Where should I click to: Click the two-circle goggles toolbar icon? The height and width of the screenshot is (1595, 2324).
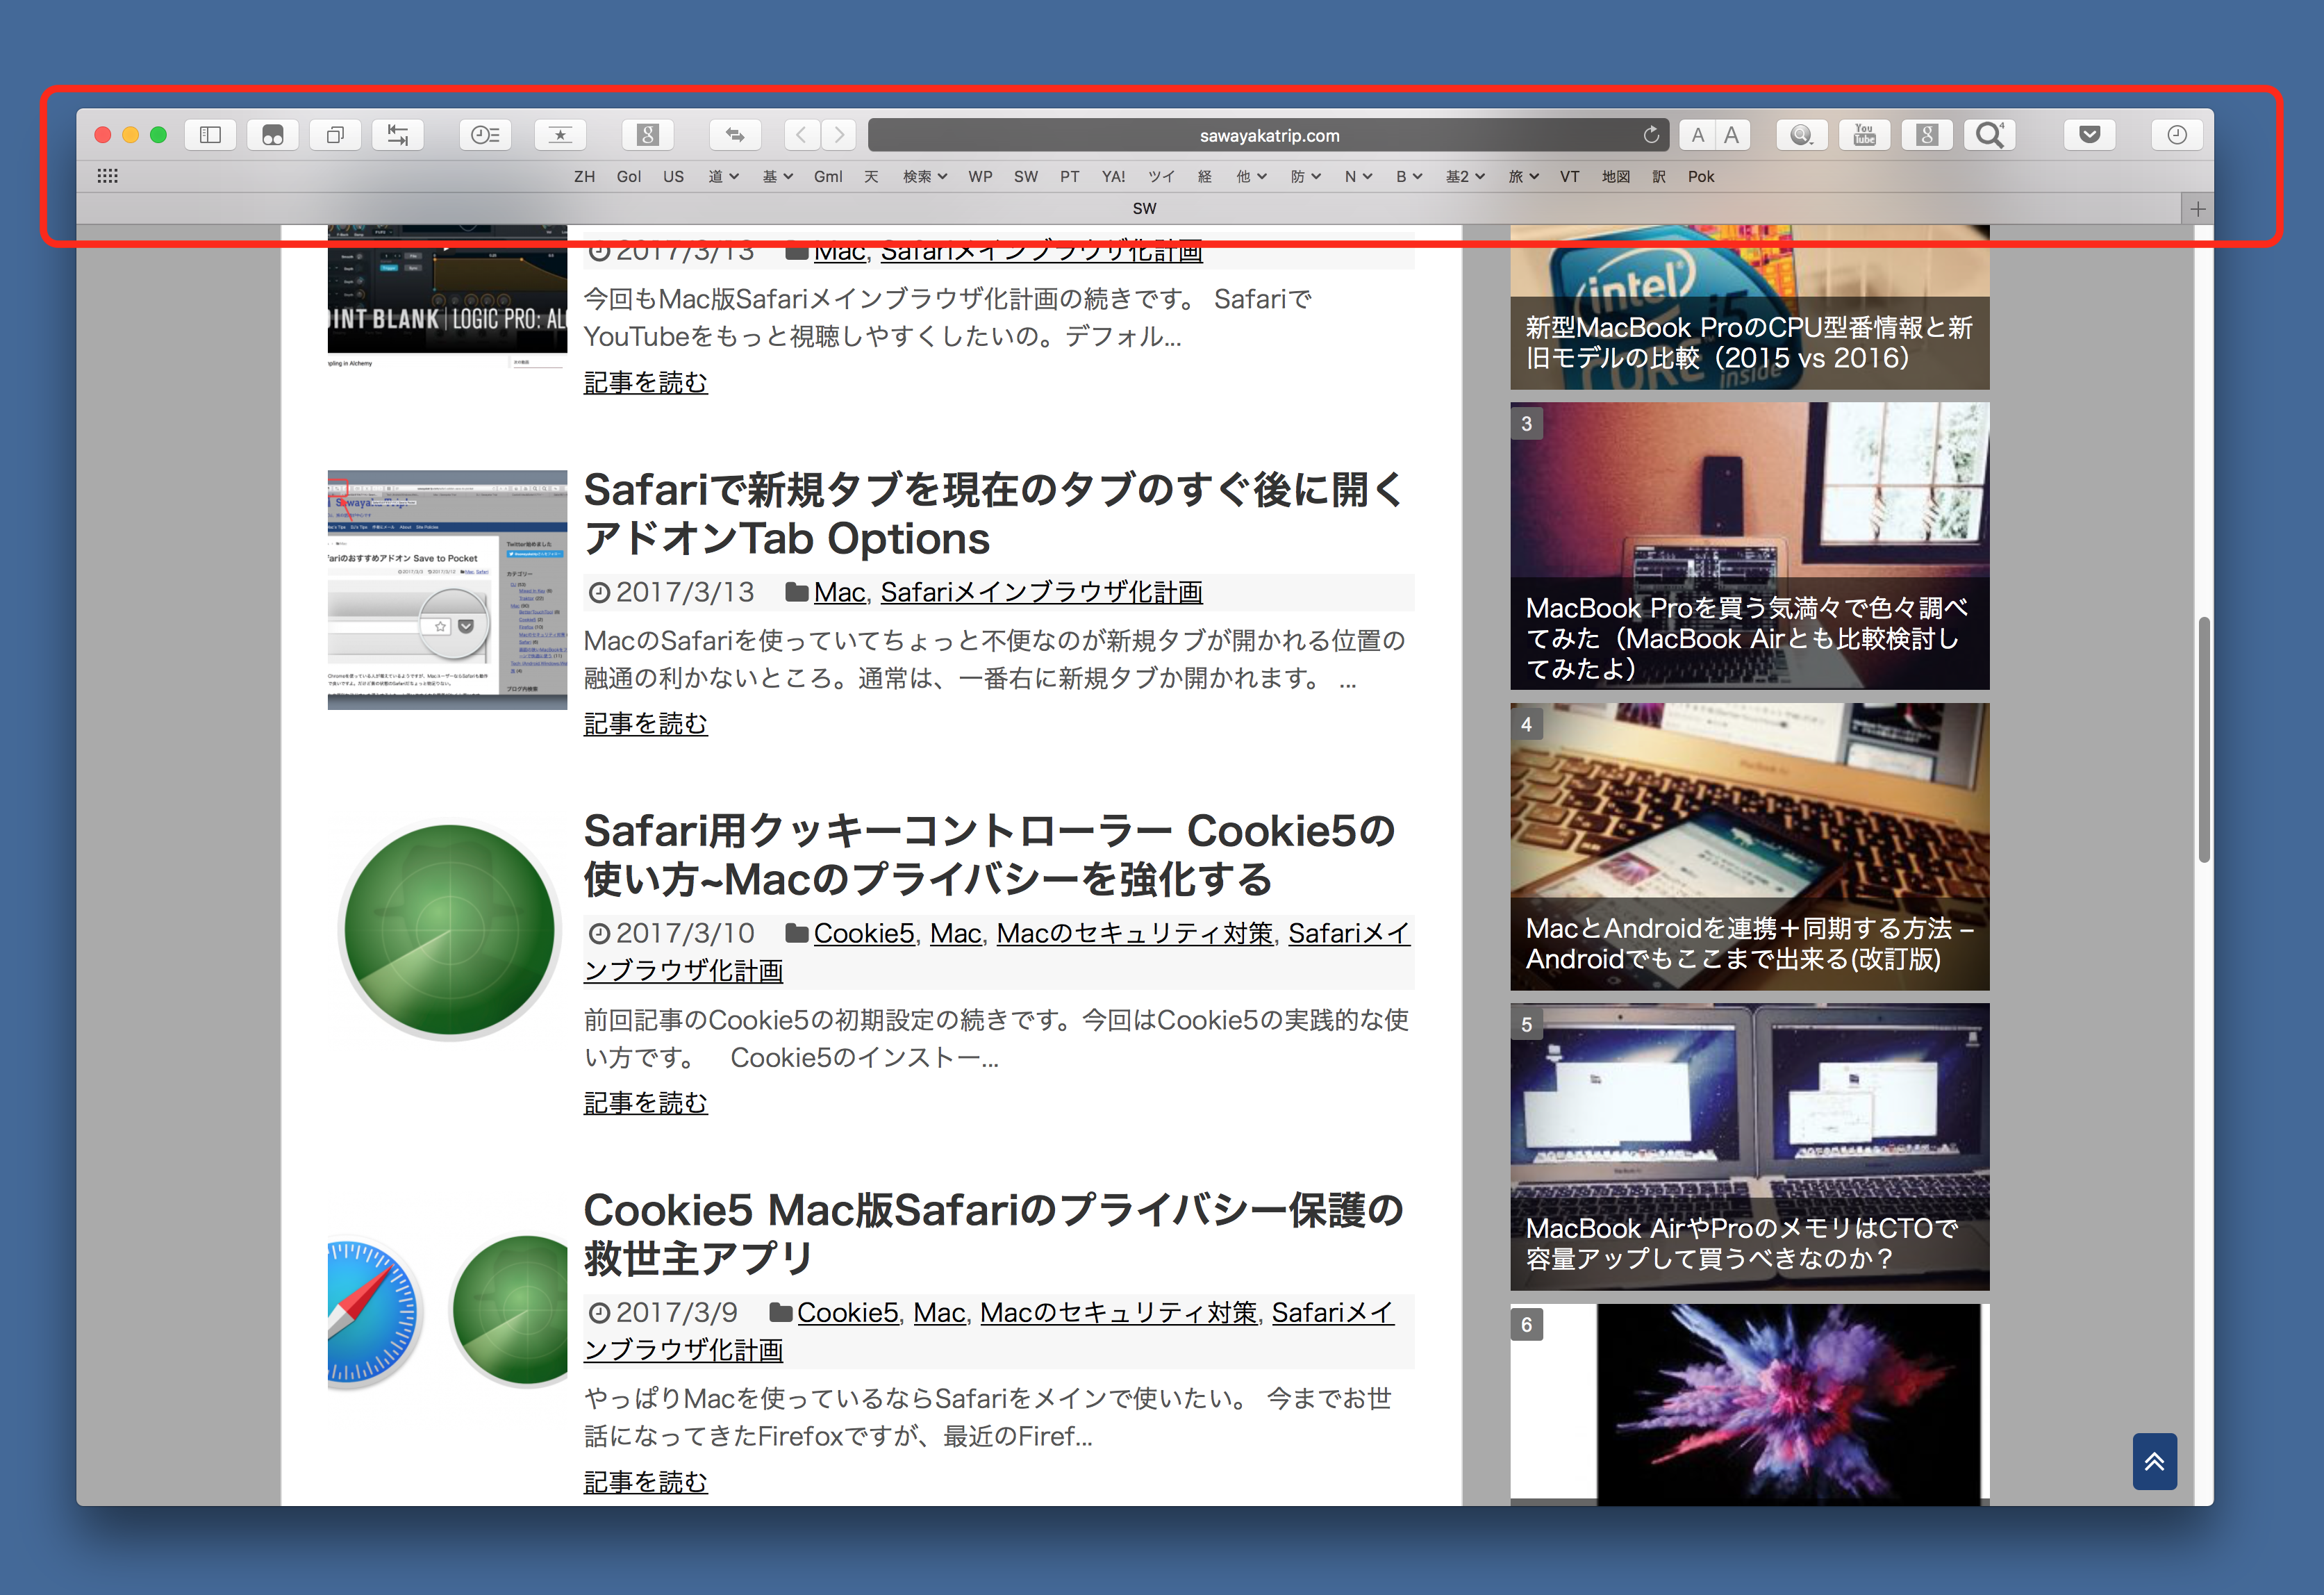click(273, 135)
